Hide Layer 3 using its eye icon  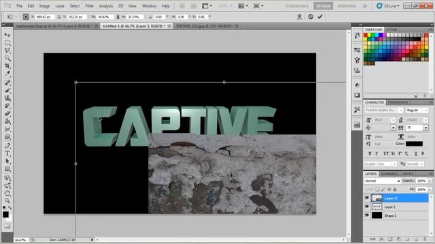click(367, 198)
